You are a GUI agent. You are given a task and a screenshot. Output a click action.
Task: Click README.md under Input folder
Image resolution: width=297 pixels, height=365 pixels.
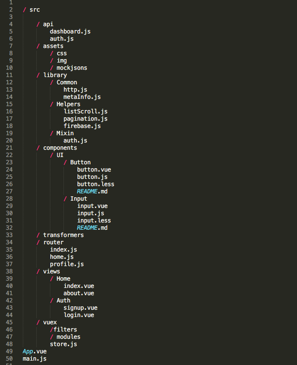(x=92, y=228)
